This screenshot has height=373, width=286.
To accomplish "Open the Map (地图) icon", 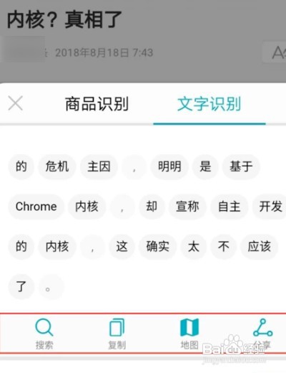I will 189,327.
